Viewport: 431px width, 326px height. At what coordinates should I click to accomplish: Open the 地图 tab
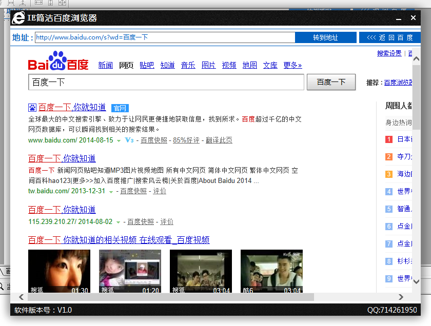click(x=249, y=66)
